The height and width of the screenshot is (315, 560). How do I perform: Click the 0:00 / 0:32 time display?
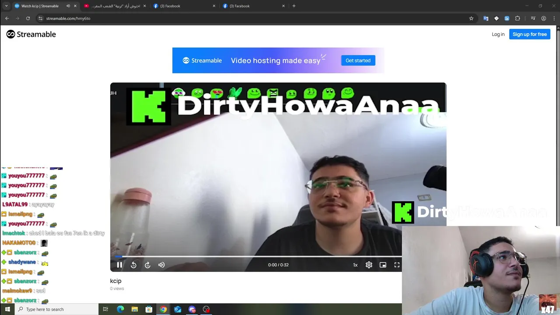(278, 265)
